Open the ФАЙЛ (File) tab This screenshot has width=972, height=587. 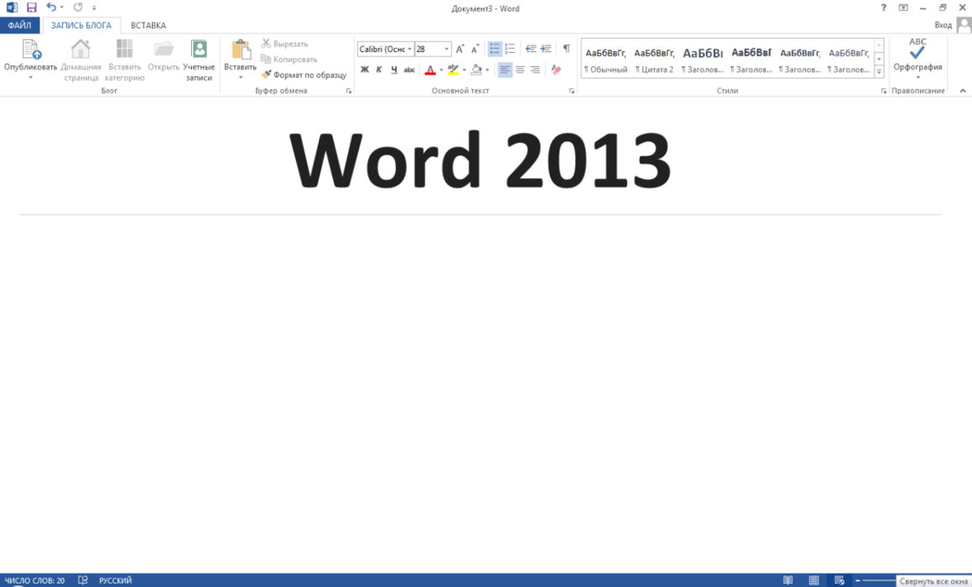pos(19,25)
